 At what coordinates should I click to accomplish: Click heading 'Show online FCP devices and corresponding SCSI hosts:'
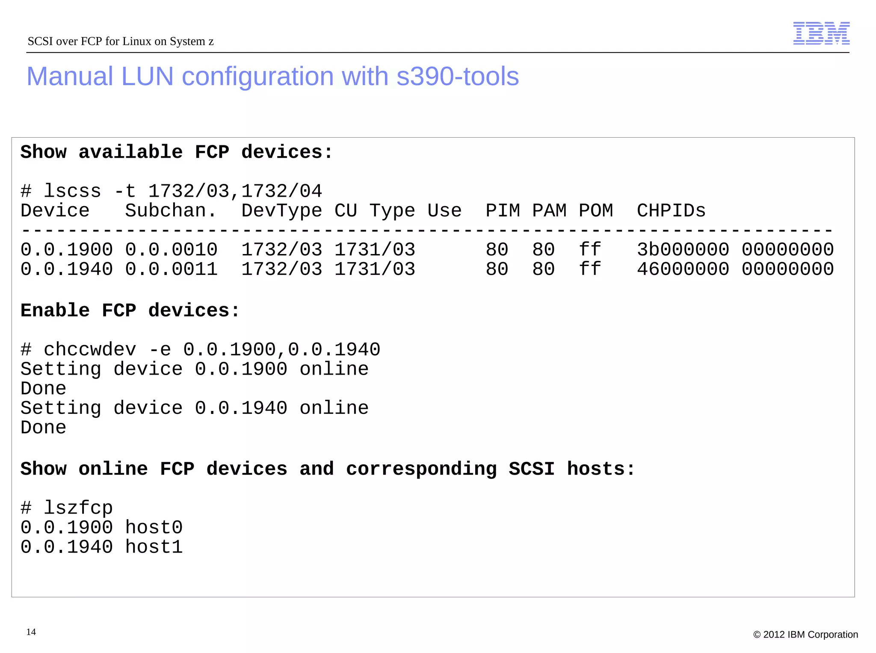click(x=328, y=469)
